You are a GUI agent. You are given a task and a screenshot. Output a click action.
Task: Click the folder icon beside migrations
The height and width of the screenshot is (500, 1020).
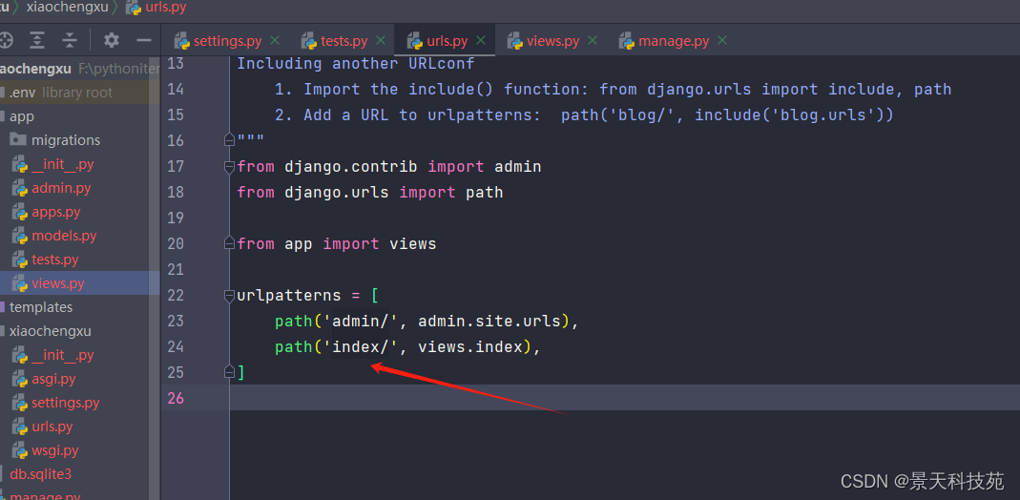pos(19,140)
